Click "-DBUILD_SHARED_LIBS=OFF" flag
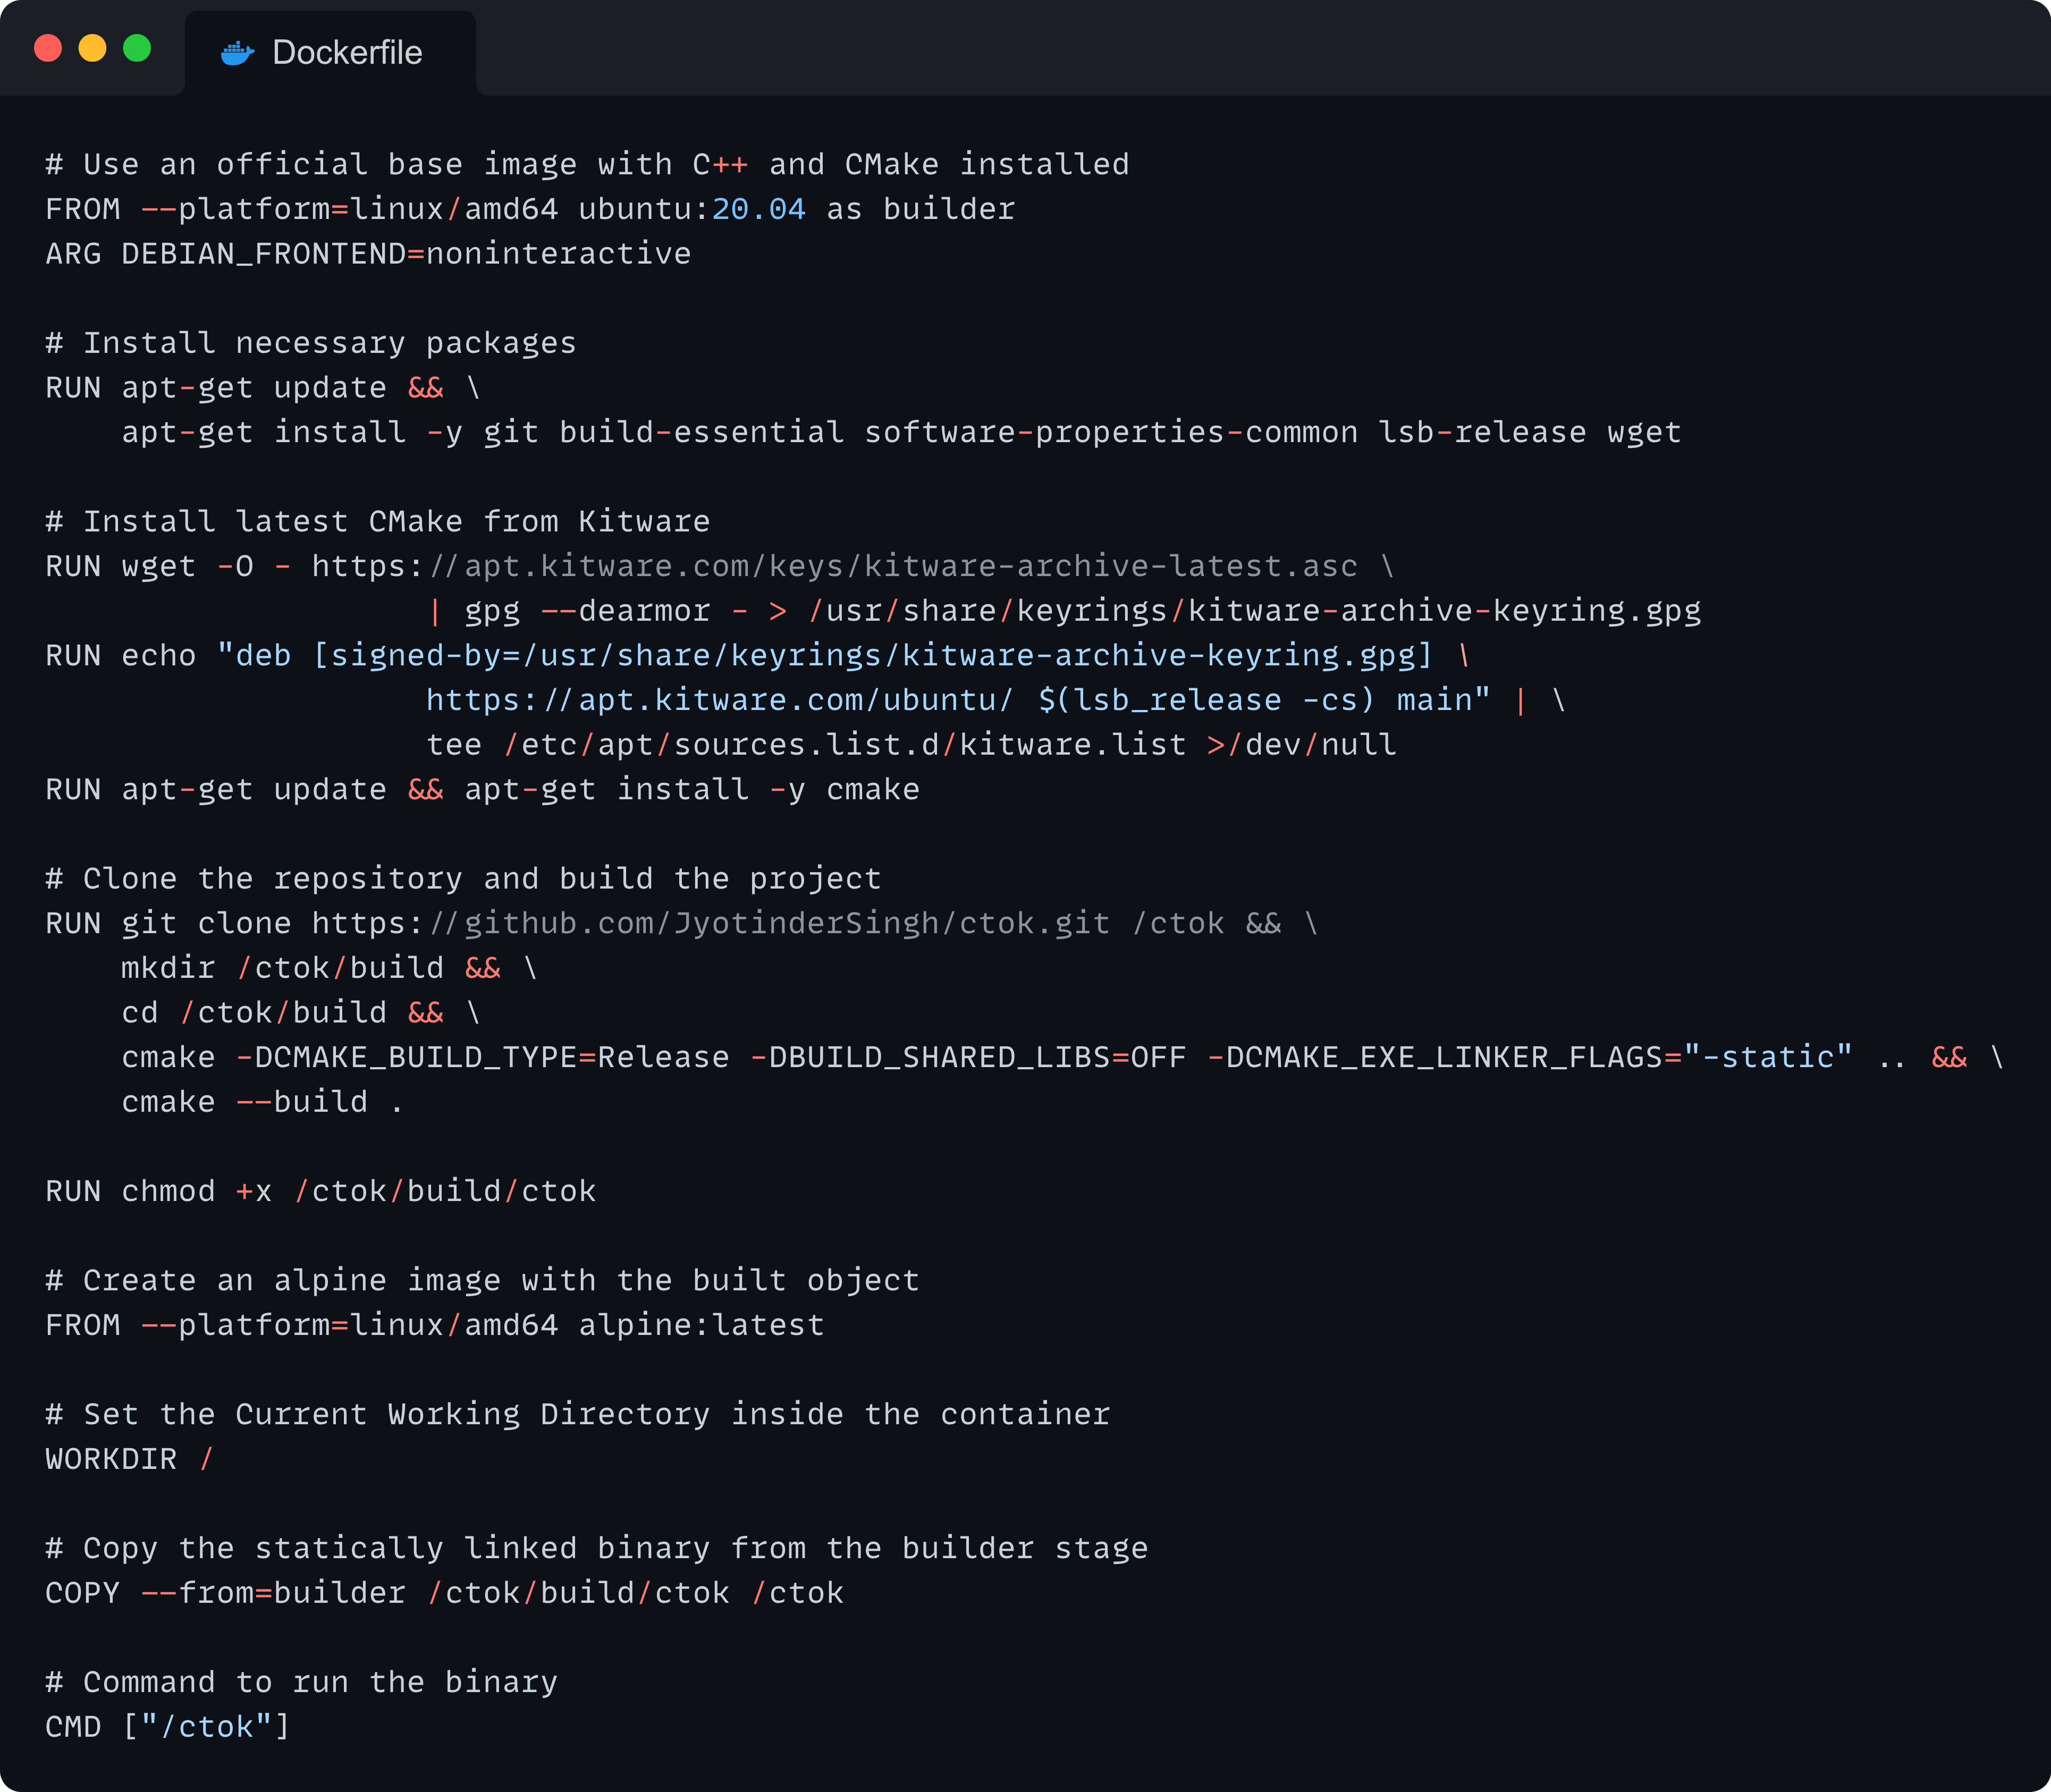The image size is (2051, 1792). click(x=968, y=1057)
